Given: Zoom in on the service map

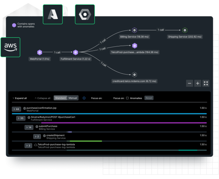Looking at the screenshot, I should [x=198, y=83].
